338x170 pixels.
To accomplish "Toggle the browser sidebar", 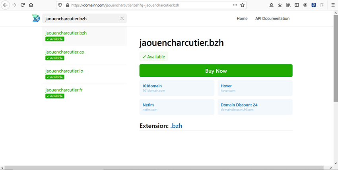I will (x=297, y=5).
